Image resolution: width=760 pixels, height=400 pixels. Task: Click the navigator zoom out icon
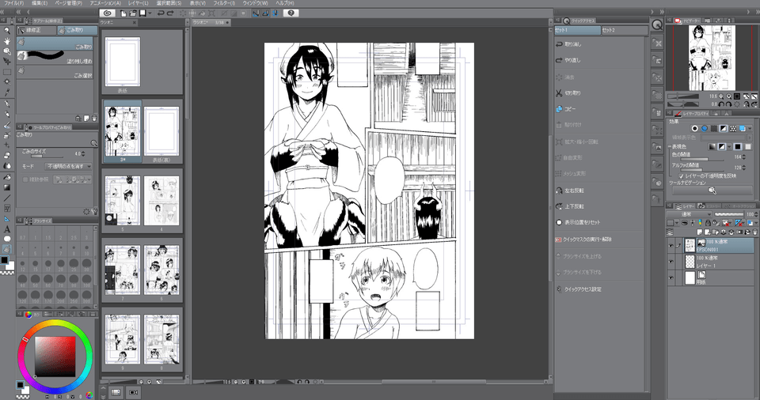[x=721, y=96]
